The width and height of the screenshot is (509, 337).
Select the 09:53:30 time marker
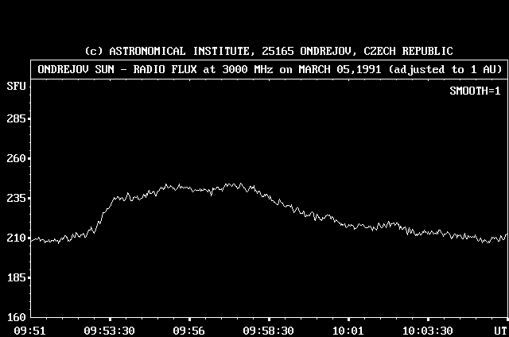pos(111,330)
